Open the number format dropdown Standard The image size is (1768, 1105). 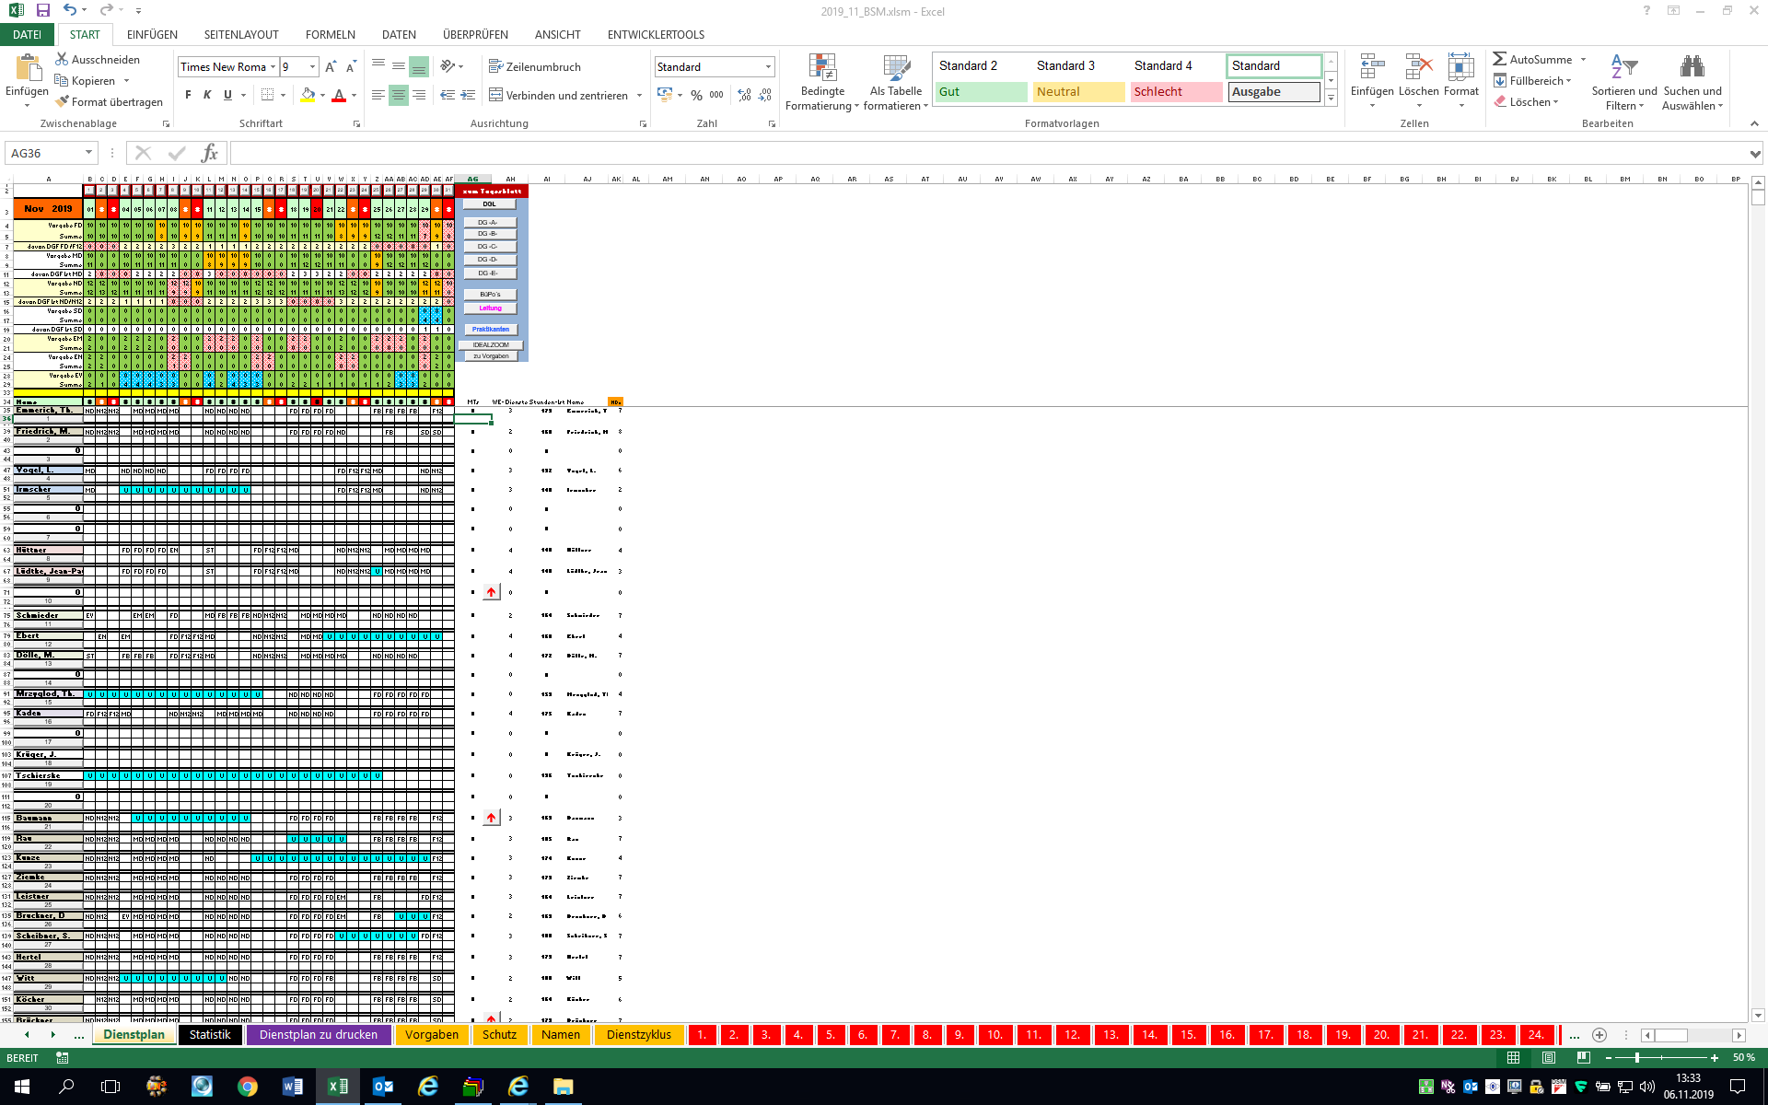tap(768, 66)
